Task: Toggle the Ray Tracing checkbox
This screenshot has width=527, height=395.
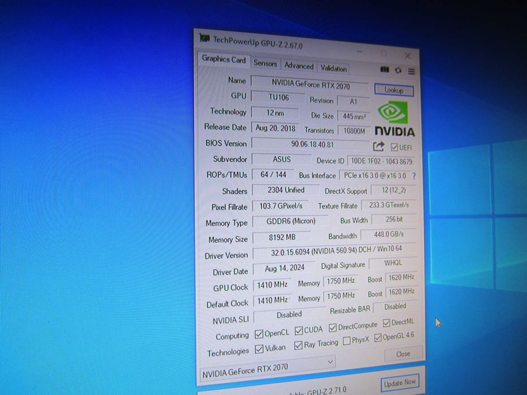Action: [x=298, y=345]
